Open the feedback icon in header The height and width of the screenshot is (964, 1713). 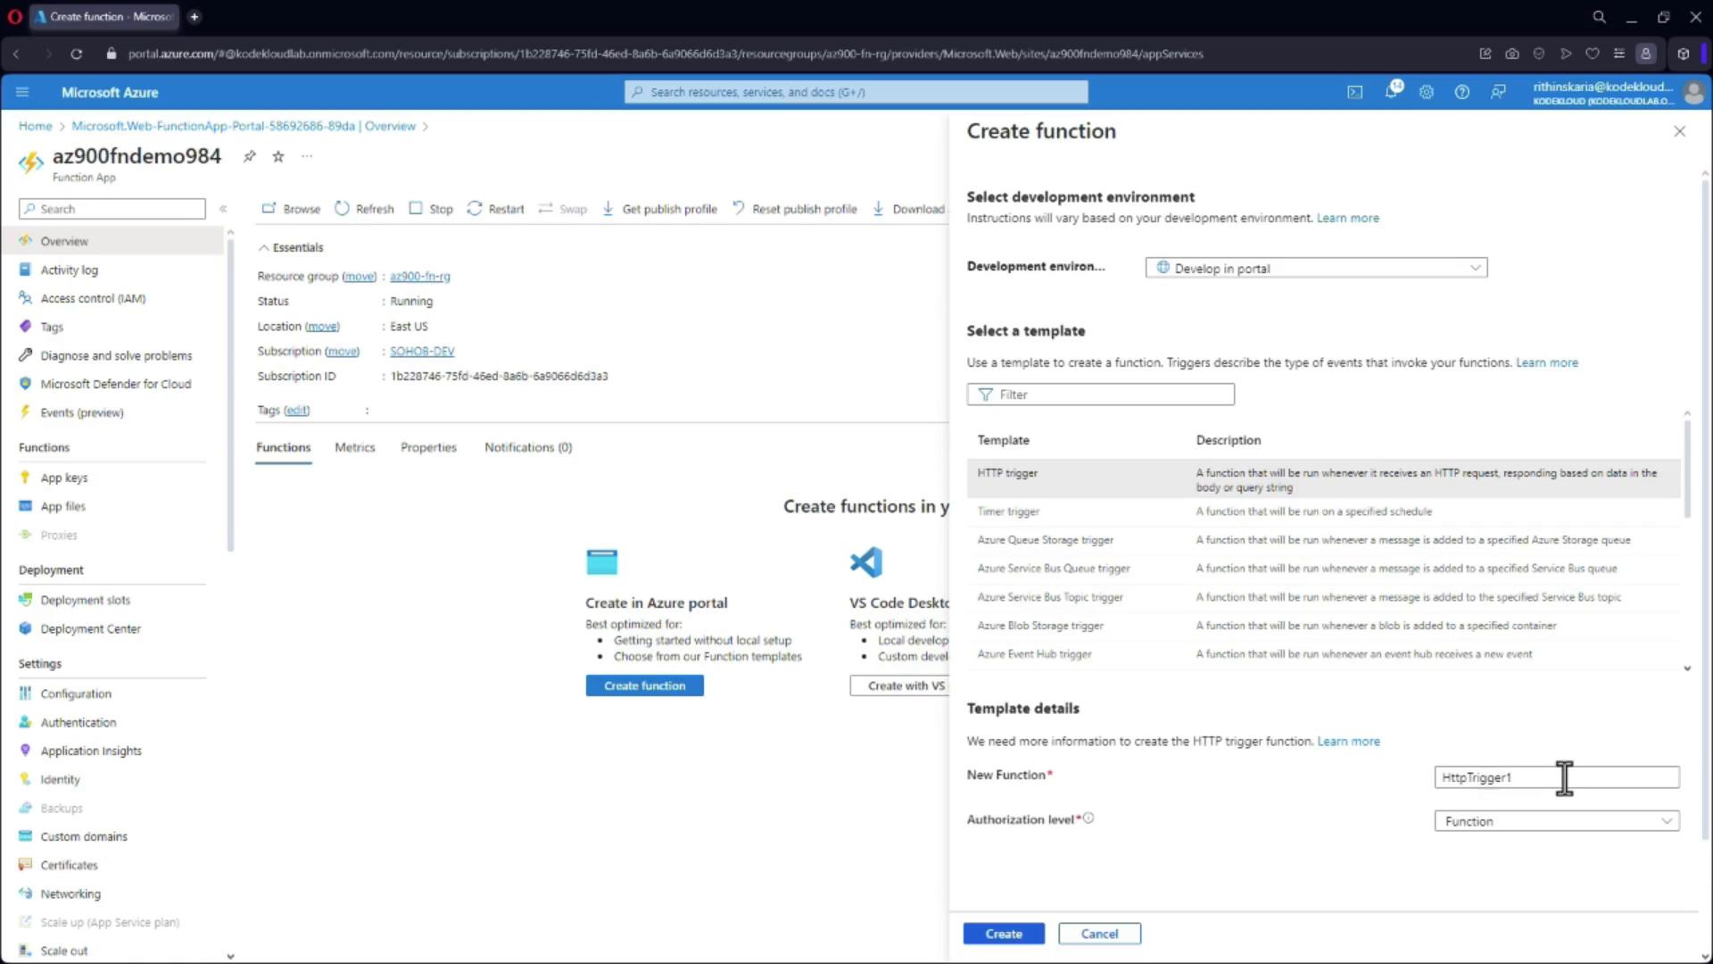[x=1498, y=92]
